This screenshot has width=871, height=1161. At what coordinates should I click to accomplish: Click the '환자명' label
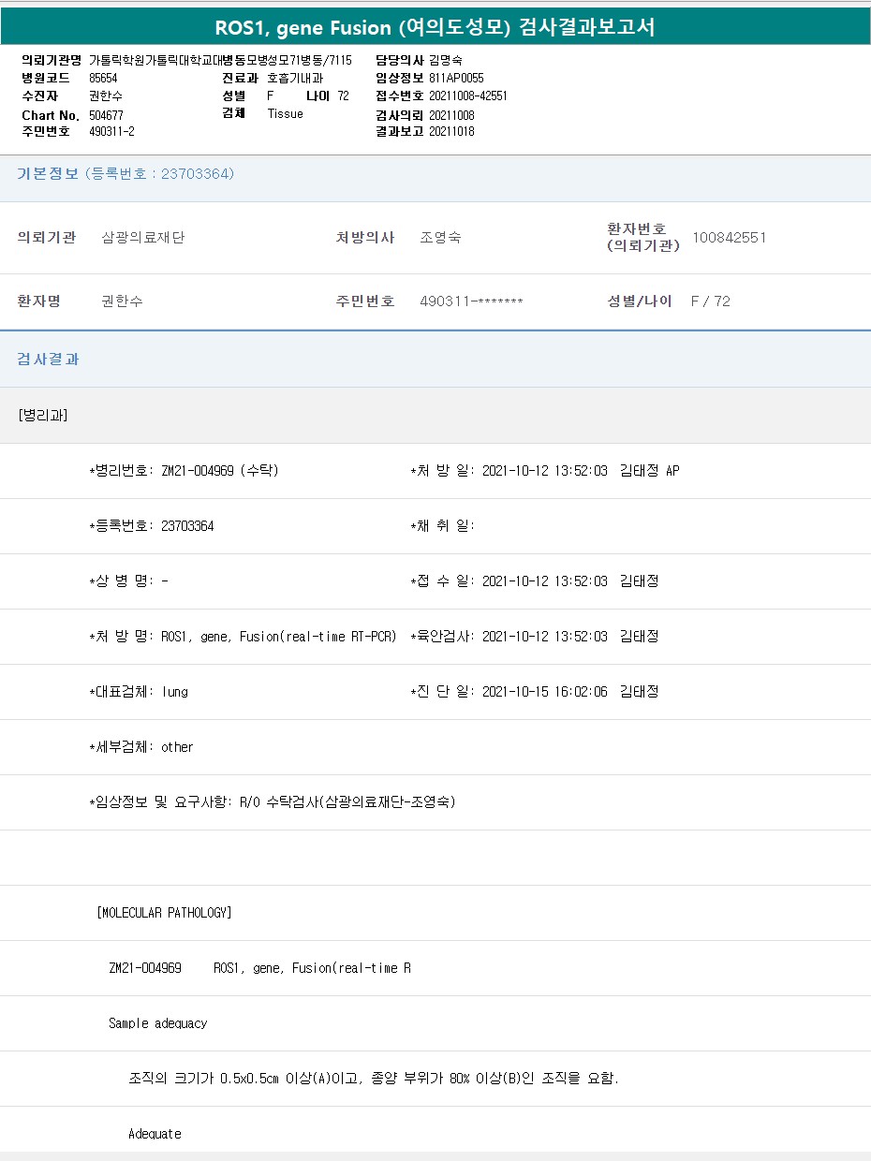tap(38, 301)
